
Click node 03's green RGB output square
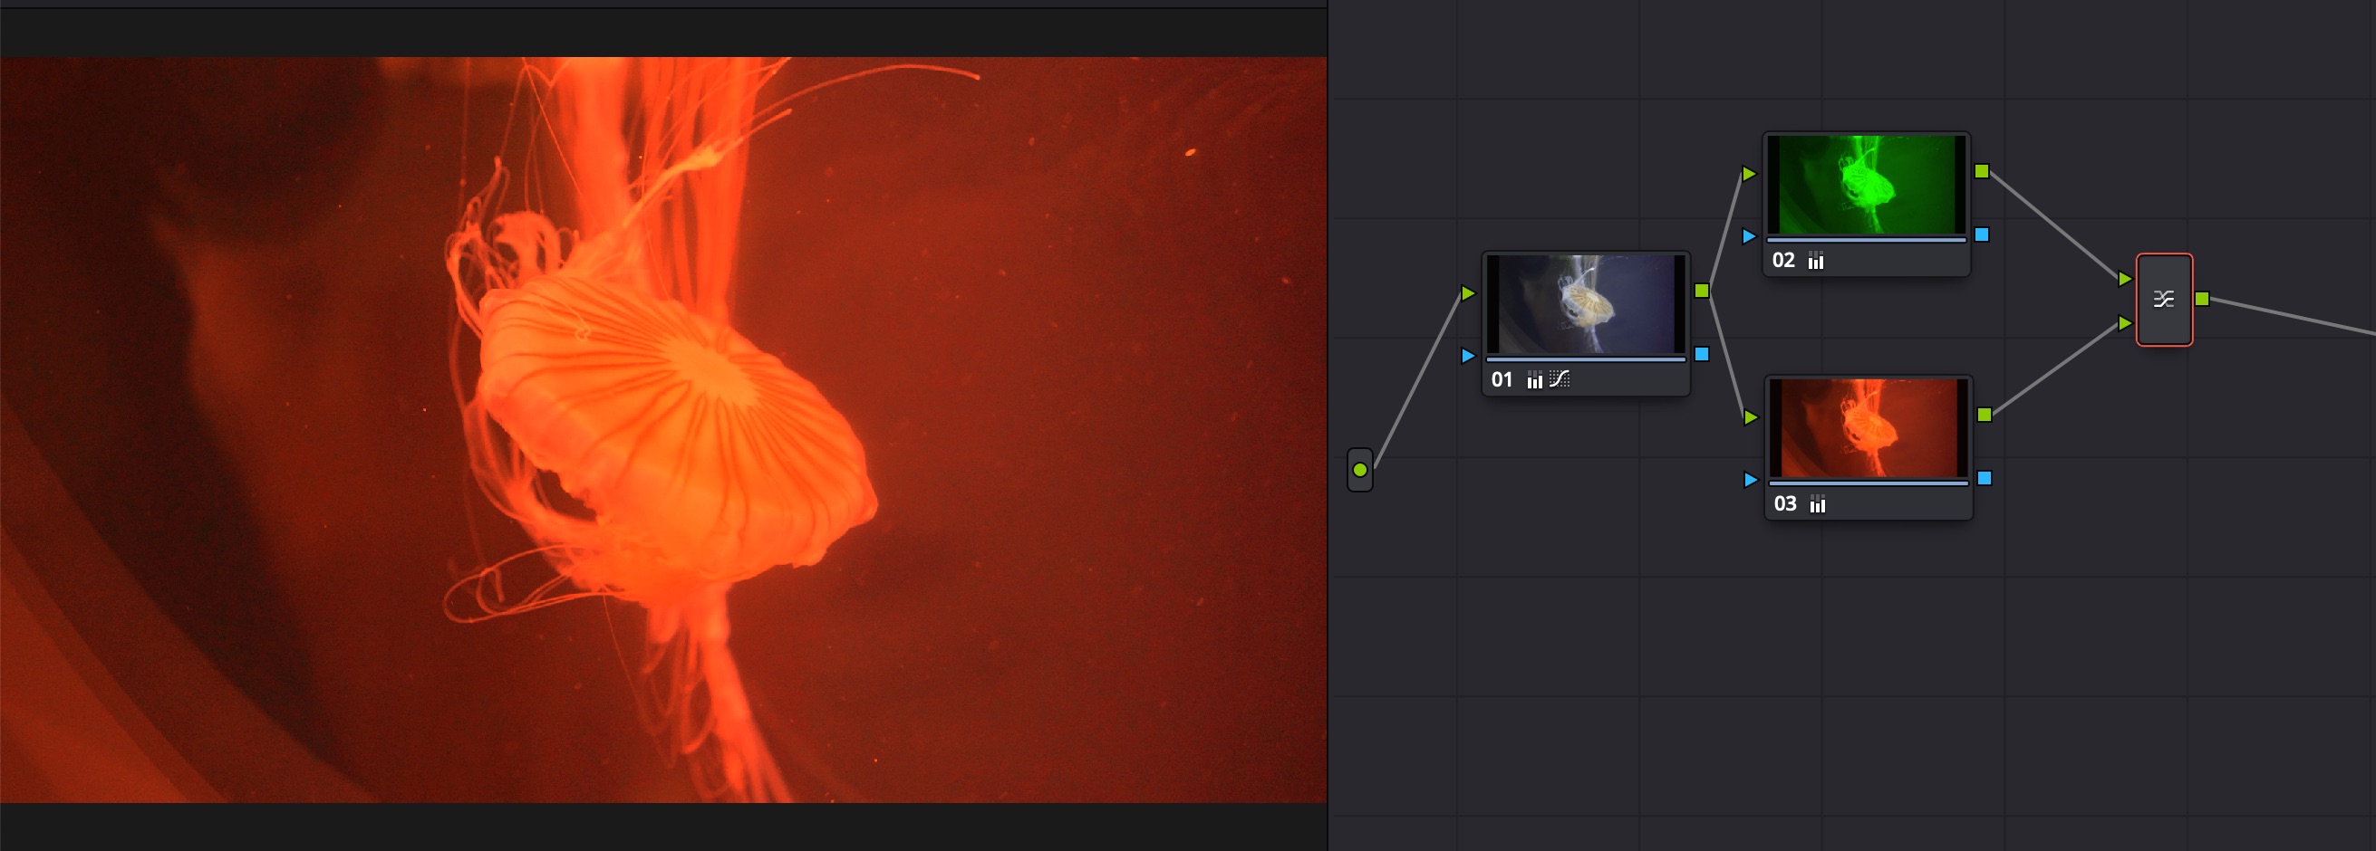(1984, 416)
